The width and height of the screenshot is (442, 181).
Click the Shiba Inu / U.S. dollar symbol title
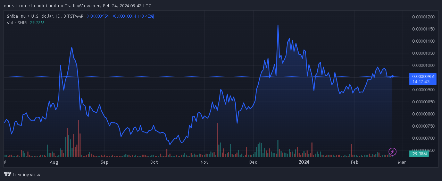point(30,16)
